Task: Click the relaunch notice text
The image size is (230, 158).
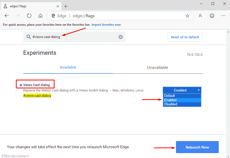Action: coord(68,147)
